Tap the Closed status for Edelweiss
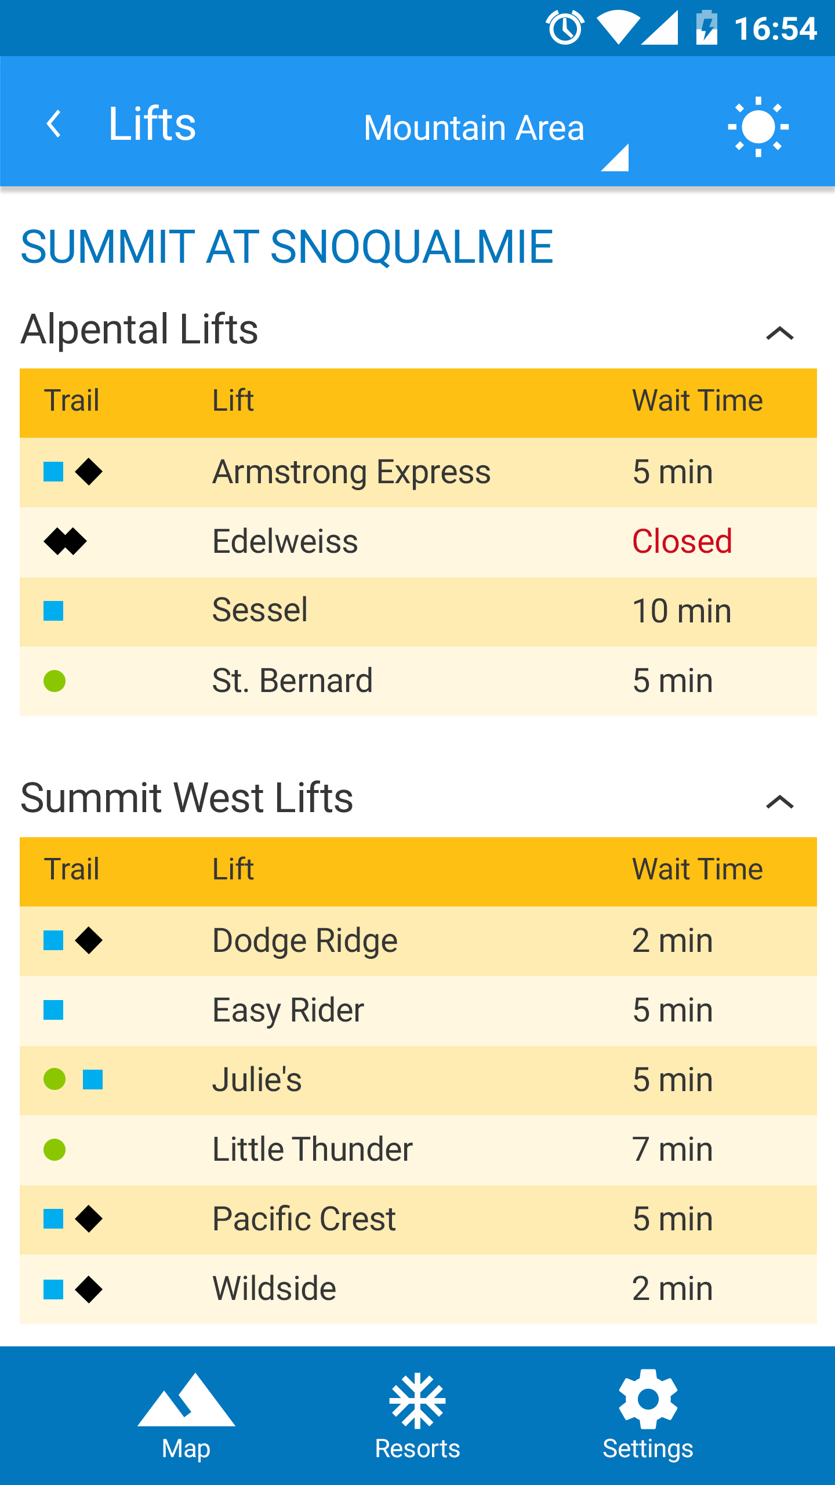835x1485 pixels. pyautogui.click(x=682, y=542)
